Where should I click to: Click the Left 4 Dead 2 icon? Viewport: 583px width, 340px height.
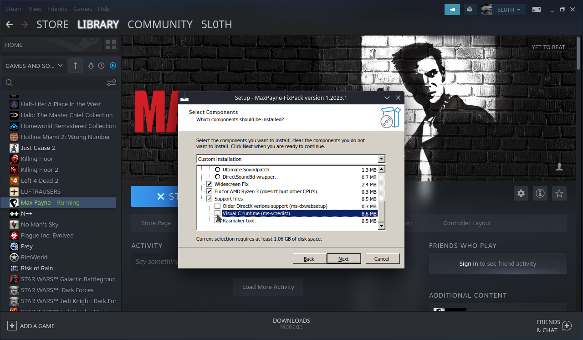click(14, 181)
